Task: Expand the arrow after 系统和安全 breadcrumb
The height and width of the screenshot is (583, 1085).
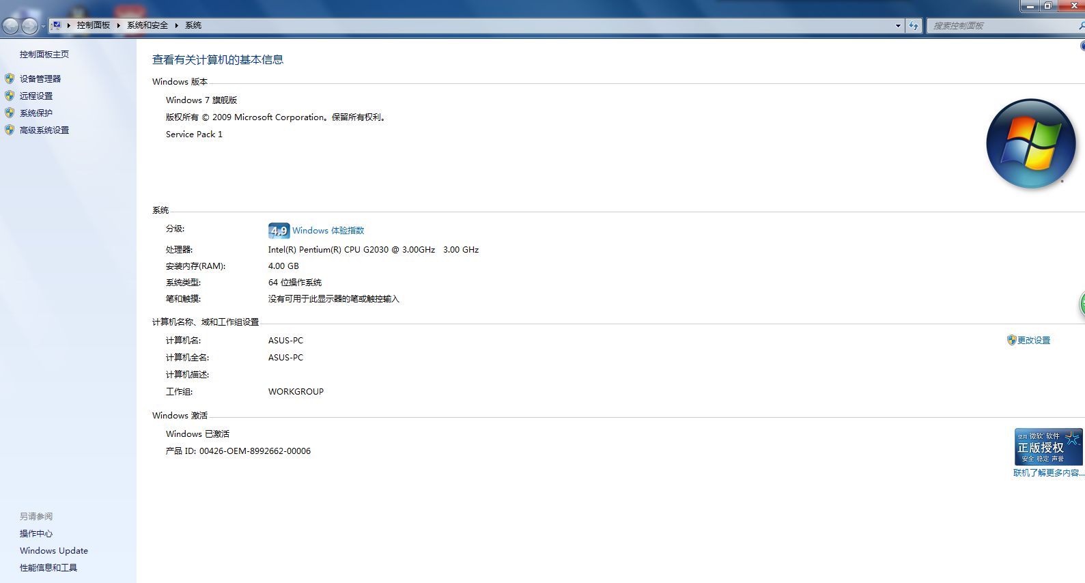Action: point(176,25)
